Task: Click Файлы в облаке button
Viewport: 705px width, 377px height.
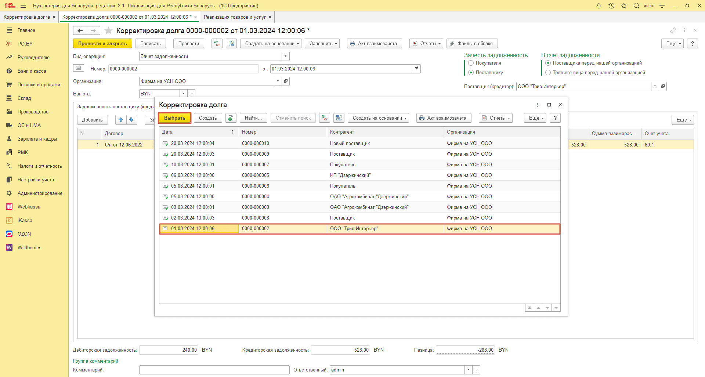Action: click(472, 43)
